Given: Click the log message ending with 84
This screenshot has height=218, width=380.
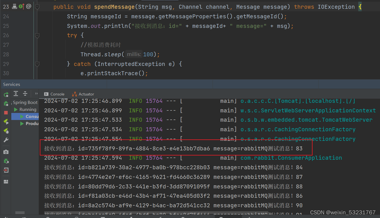Looking at the screenshot, I should [173, 167].
